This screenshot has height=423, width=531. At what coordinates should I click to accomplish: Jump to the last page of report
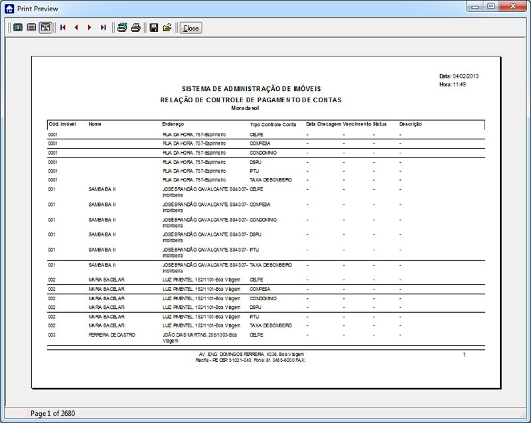[x=103, y=28]
